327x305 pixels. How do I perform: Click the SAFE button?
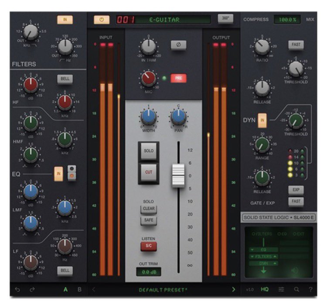coord(149,220)
